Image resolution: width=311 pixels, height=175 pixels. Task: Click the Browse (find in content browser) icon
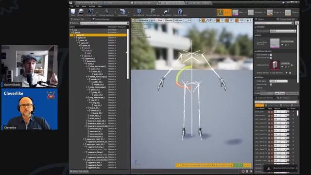click(81, 12)
